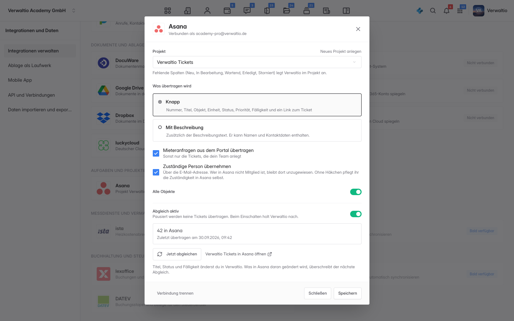Viewport: 514px width, 321px height.
Task: Open API und Verbindungen in sidebar
Action: 40,95
